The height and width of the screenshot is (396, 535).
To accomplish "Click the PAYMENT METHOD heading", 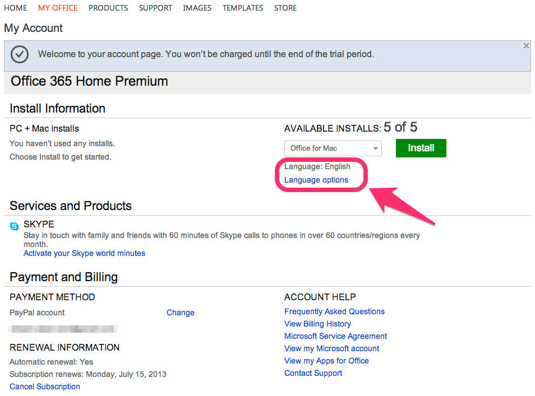I will (x=52, y=297).
